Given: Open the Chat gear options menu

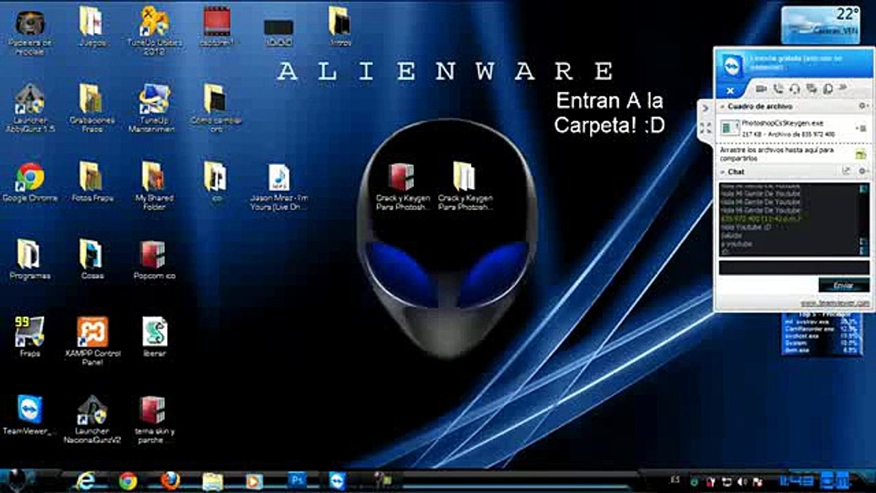Looking at the screenshot, I should [x=863, y=171].
